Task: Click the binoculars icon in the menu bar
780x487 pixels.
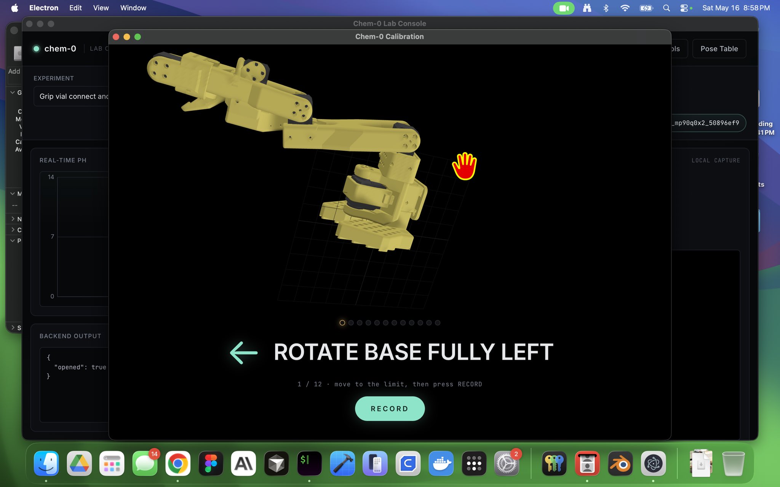Action: [587, 8]
